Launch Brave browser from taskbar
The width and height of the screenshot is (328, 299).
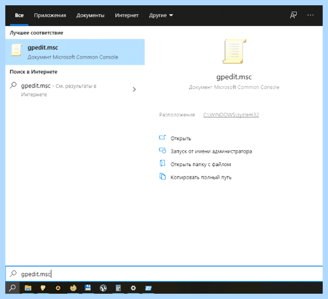click(43, 288)
